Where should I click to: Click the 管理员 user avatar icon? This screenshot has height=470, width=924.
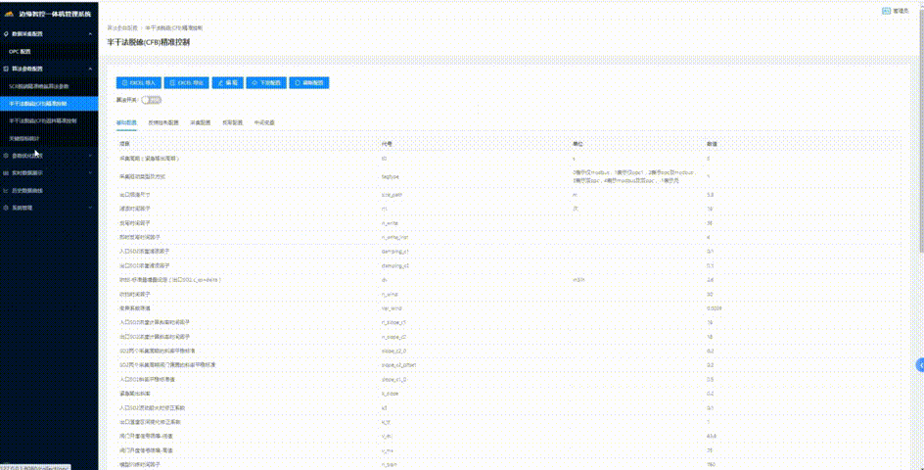[885, 11]
